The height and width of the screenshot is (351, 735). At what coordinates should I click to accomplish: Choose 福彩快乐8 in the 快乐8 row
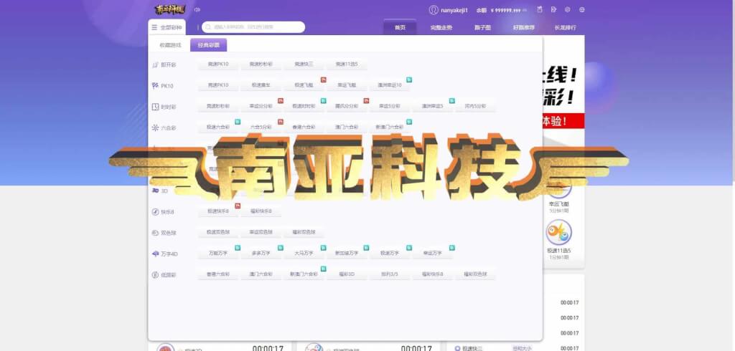pos(261,211)
